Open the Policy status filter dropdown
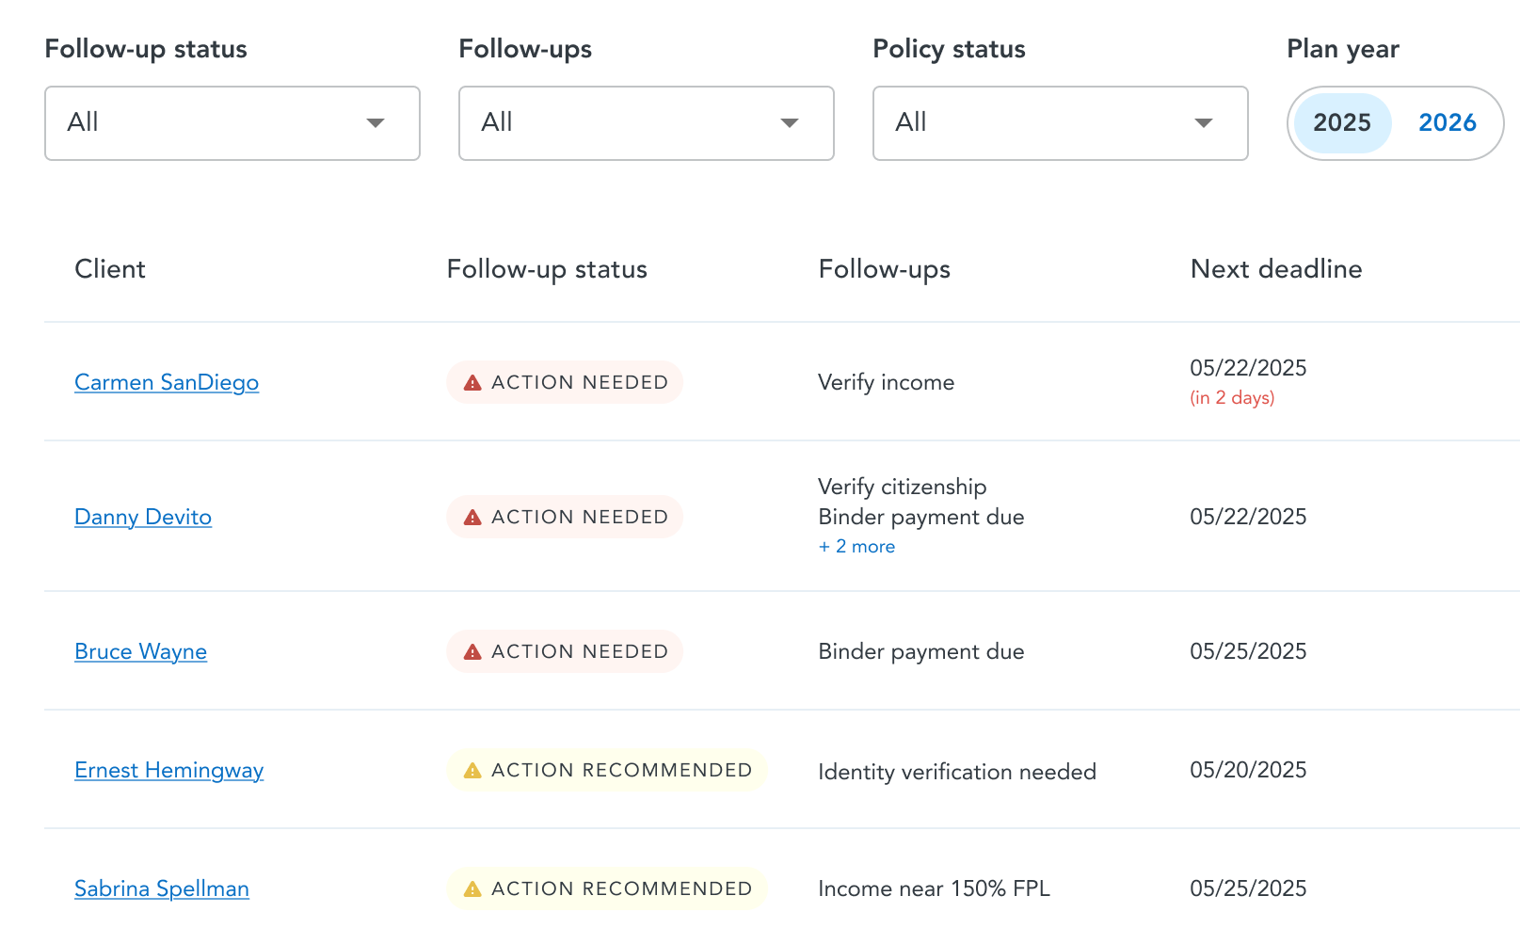This screenshot has height=928, width=1520. [x=1060, y=123]
